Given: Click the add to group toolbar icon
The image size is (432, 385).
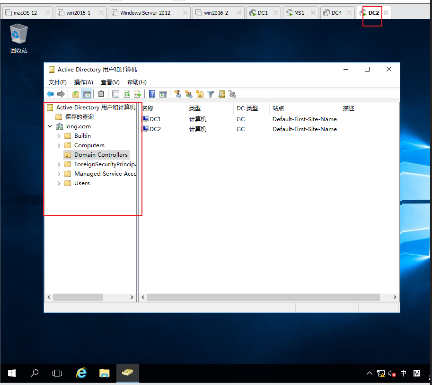Looking at the screenshot, I should [232, 94].
